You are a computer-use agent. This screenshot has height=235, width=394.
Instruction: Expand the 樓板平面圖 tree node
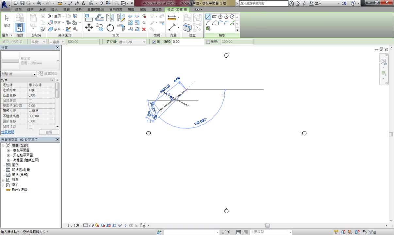[8, 150]
